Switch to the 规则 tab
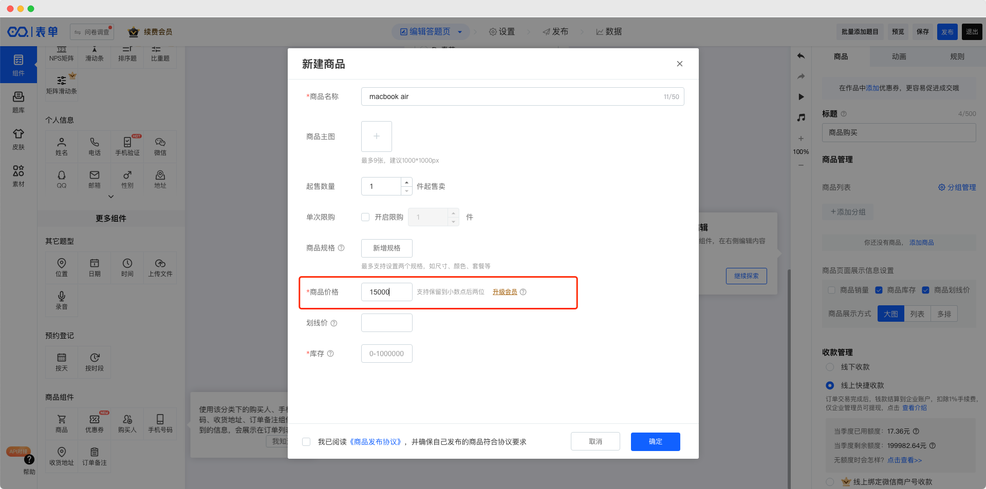The height and width of the screenshot is (489, 986). click(x=957, y=56)
